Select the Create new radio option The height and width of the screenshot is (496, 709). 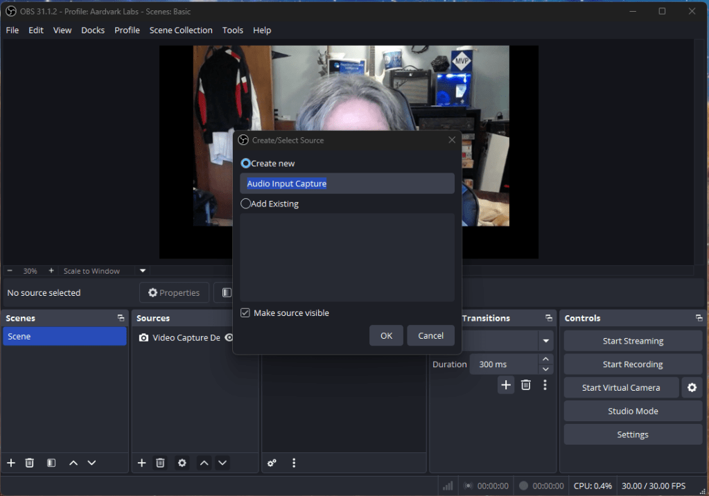[x=245, y=163]
